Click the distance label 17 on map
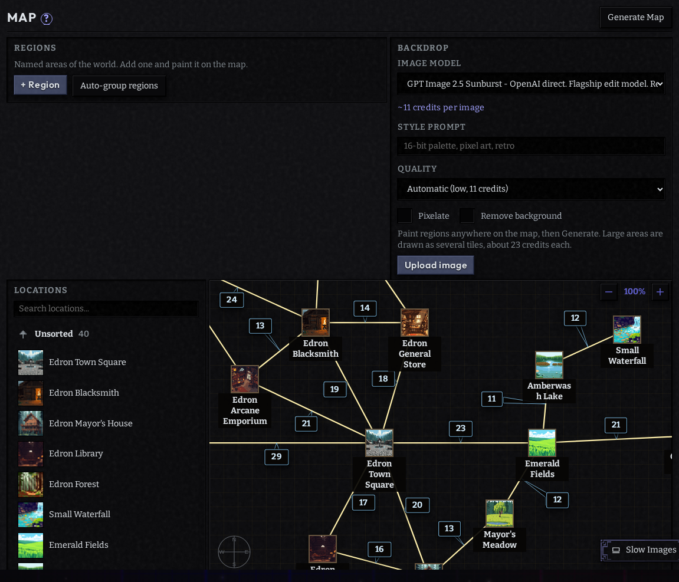 (x=363, y=502)
